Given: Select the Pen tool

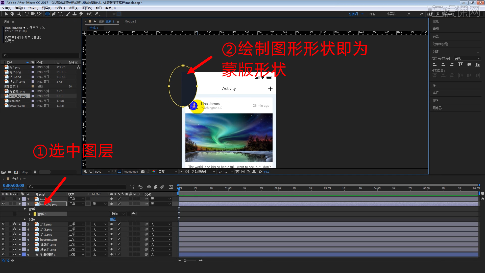Looking at the screenshot, I should pyautogui.click(x=54, y=14).
